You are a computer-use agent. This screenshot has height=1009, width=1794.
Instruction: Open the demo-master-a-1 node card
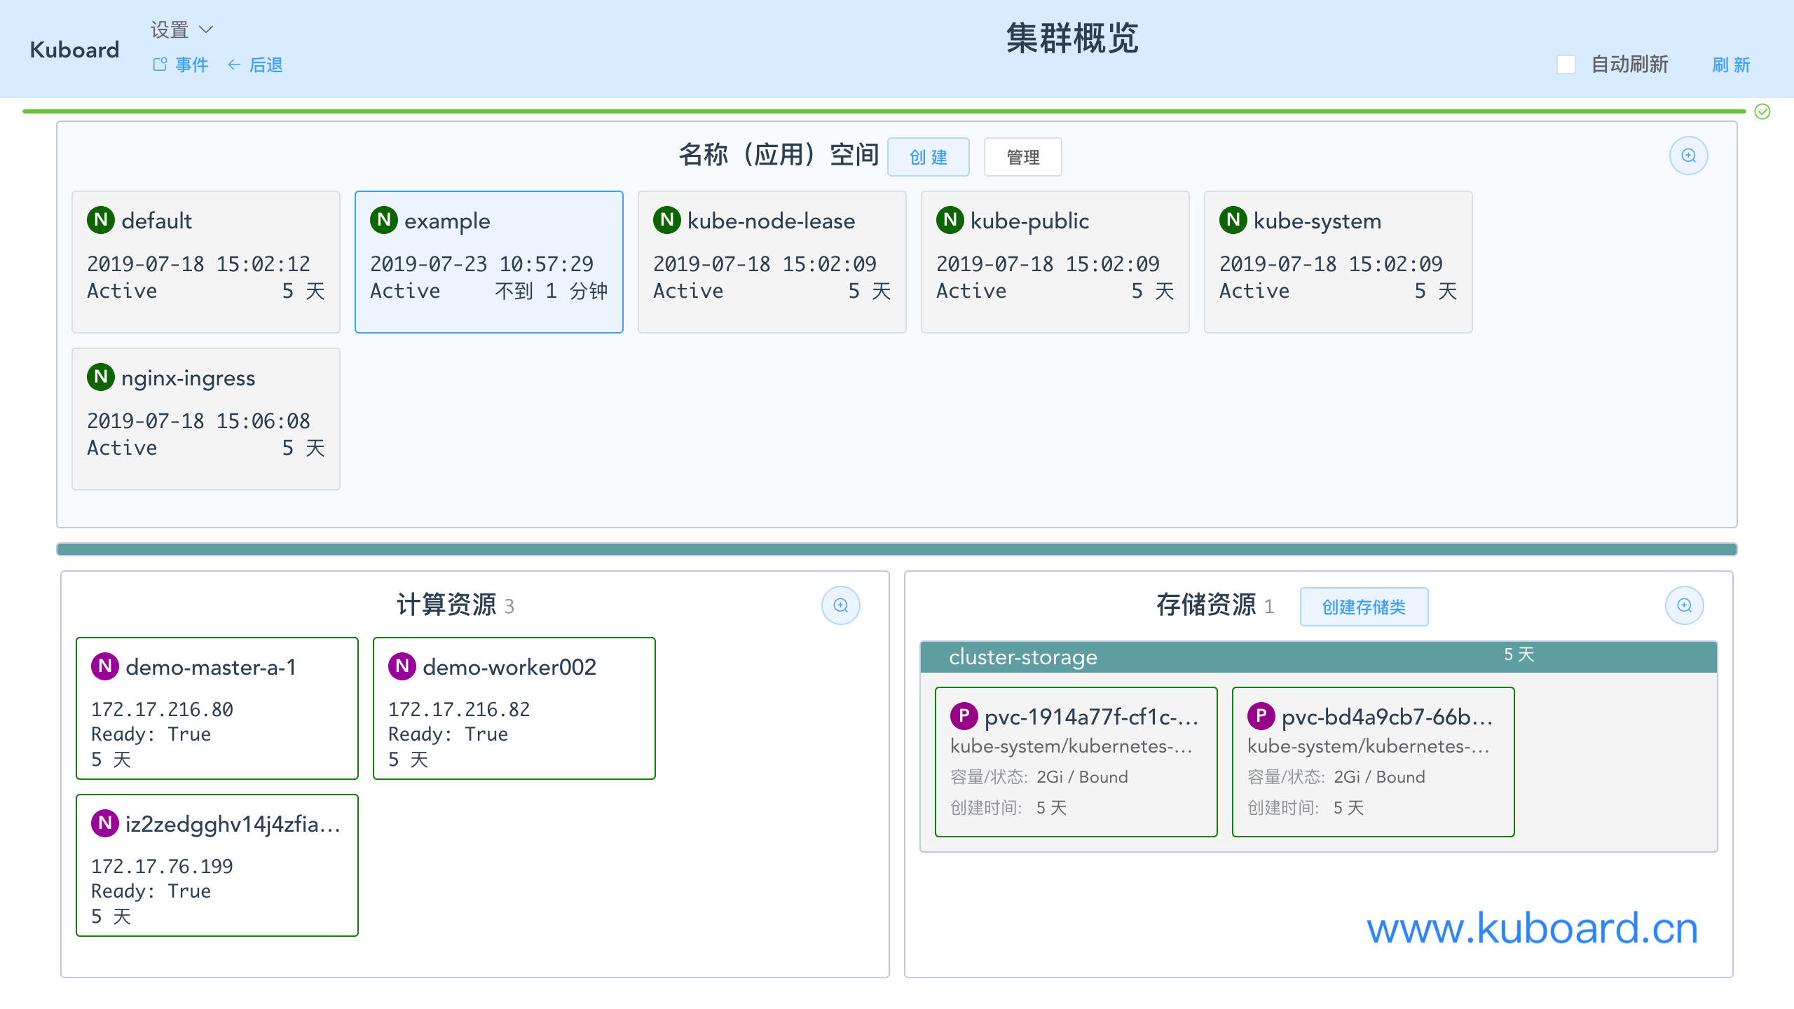coord(217,708)
